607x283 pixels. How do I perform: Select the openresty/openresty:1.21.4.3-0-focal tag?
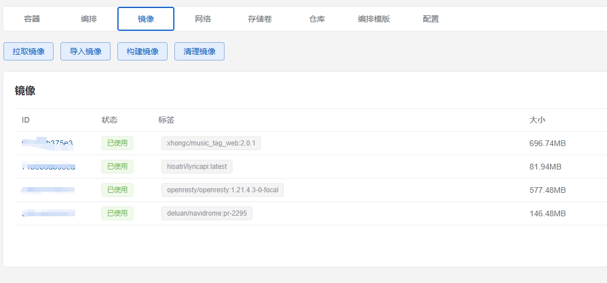pos(222,190)
